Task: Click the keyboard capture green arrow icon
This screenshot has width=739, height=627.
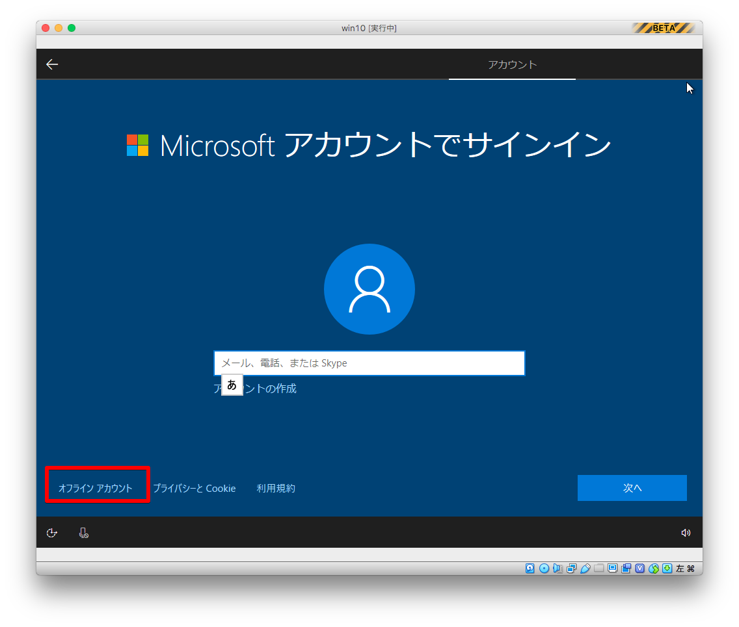Action: pos(667,568)
